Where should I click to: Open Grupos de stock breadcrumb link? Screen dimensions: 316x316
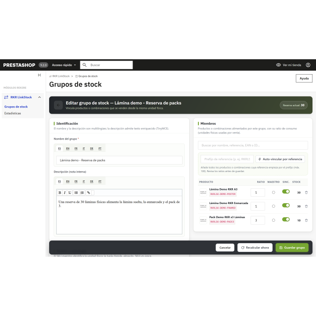[86, 76]
